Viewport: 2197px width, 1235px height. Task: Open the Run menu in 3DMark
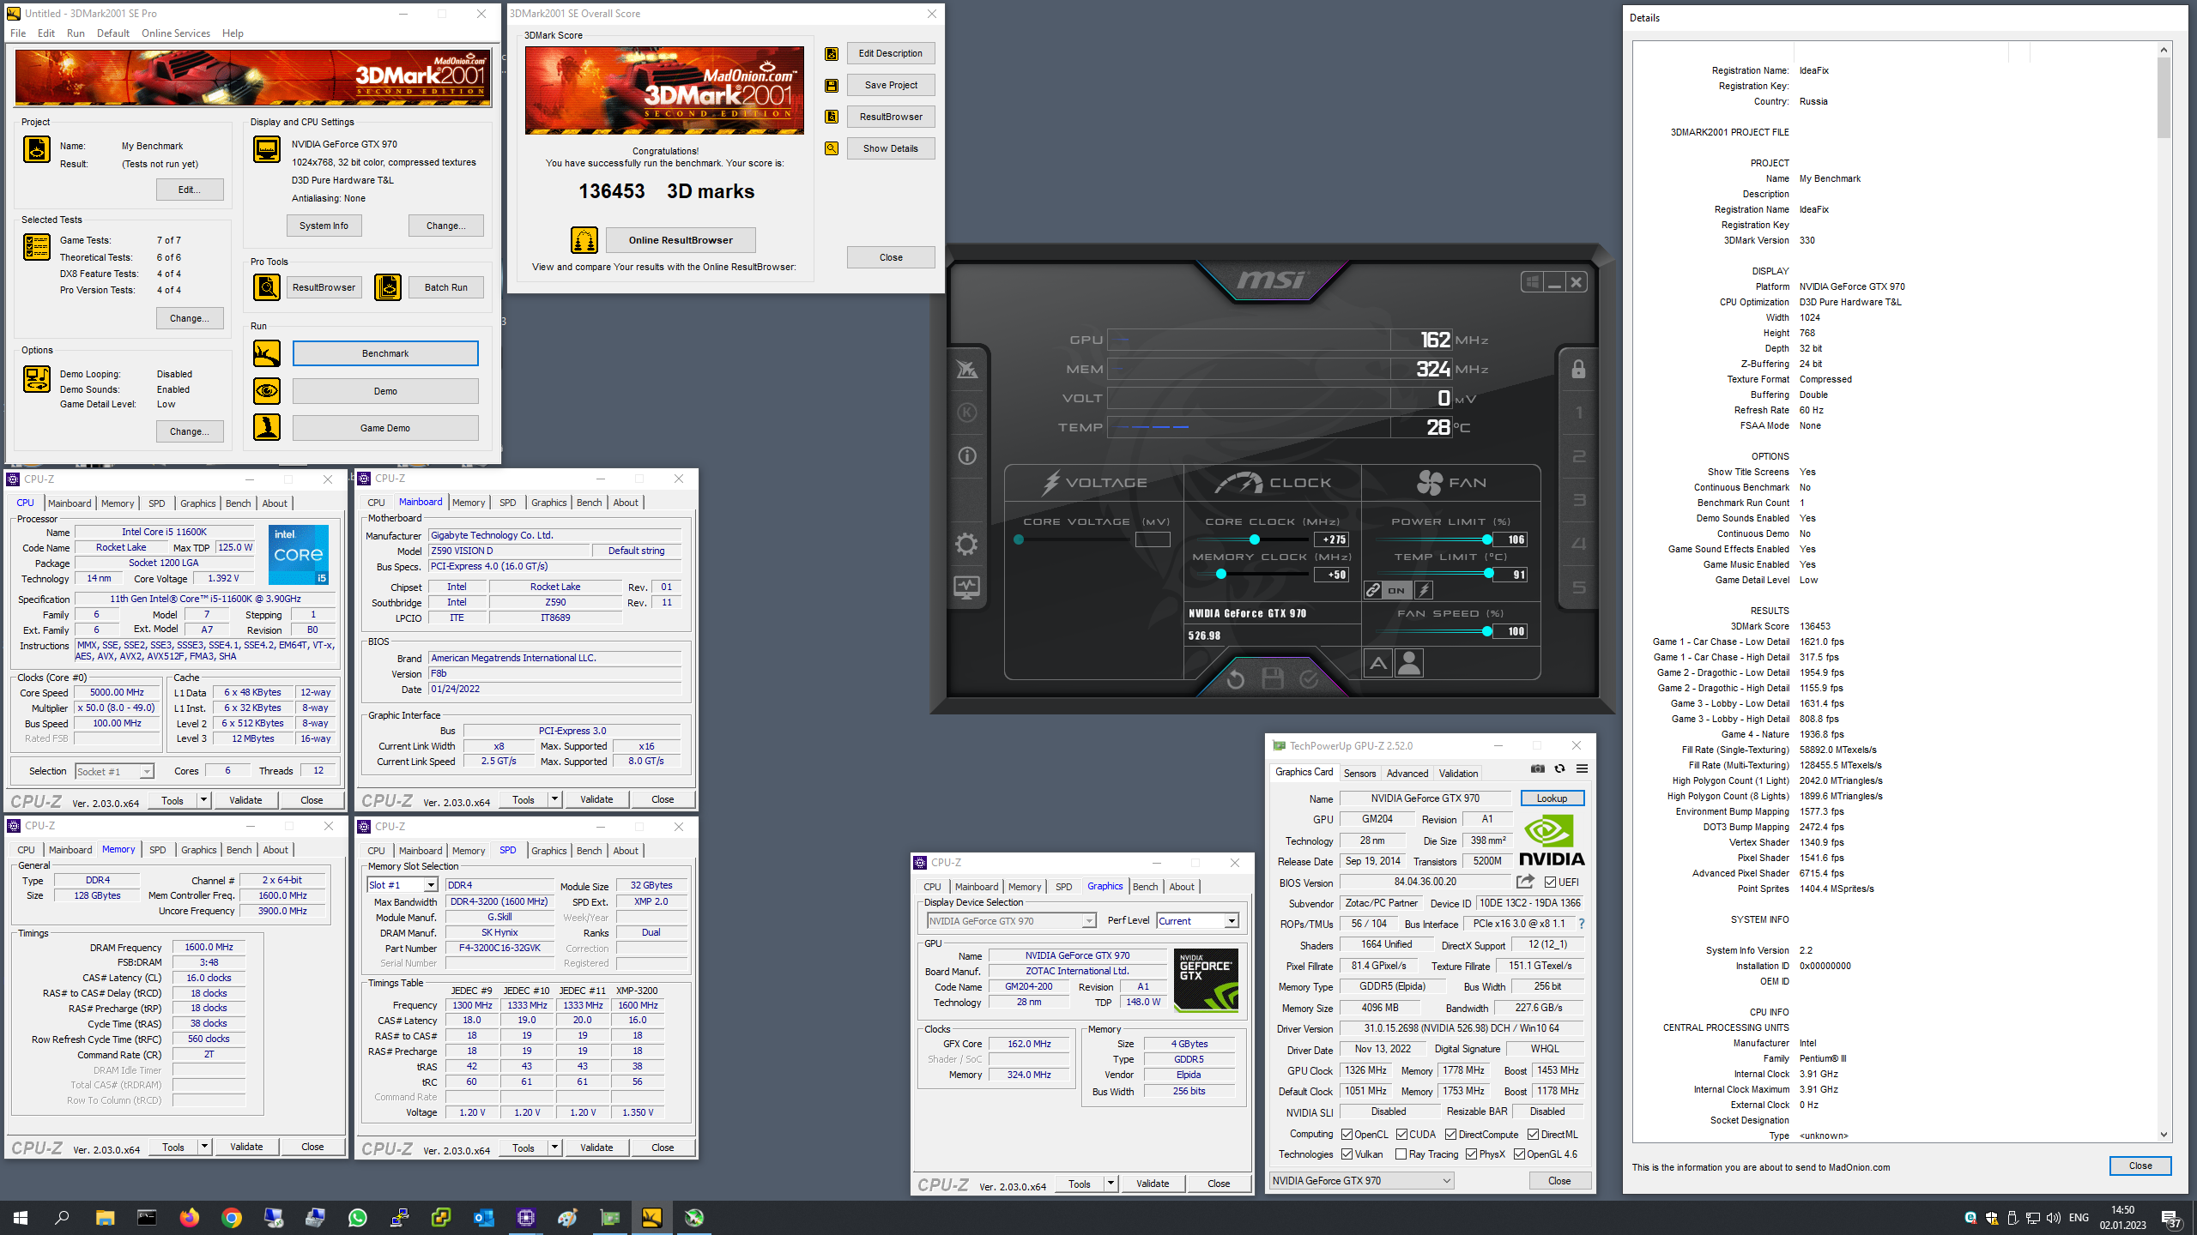point(76,33)
